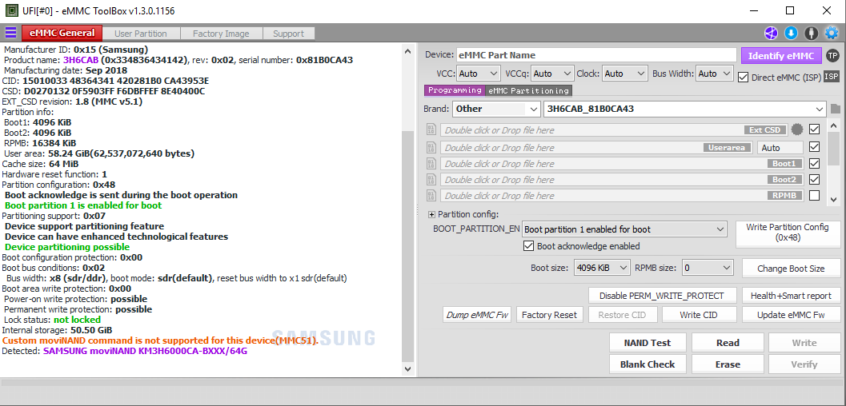
Task: Click the binary file icon on Boot2 row
Action: coord(431,179)
